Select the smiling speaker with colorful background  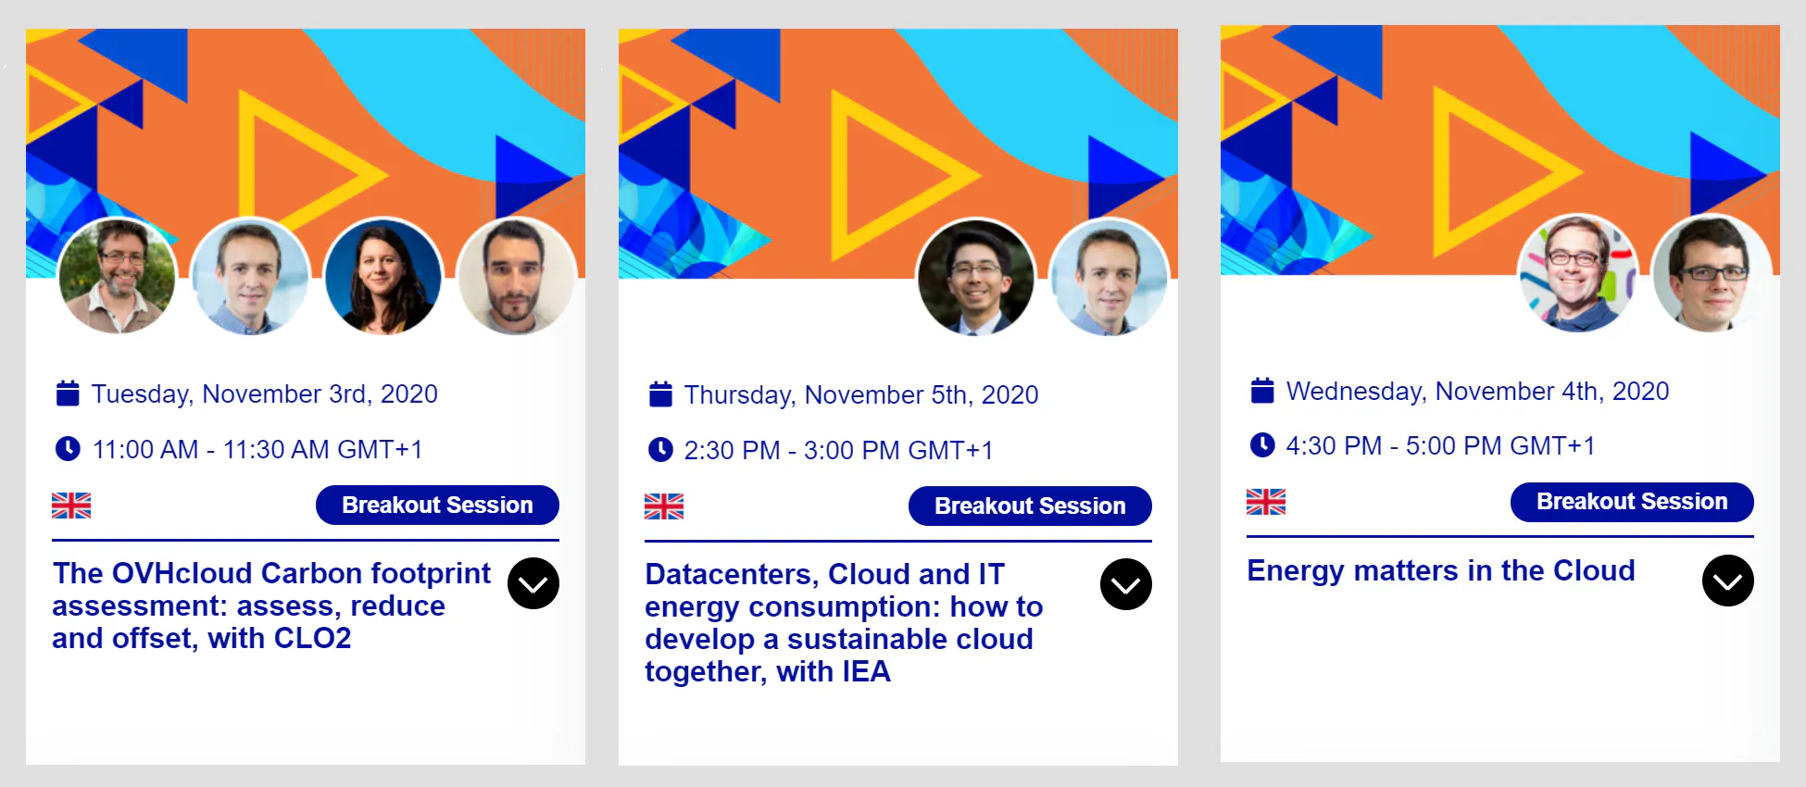(1577, 273)
